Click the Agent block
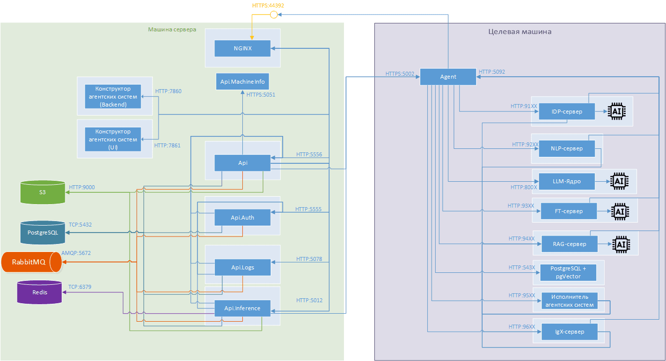 pyautogui.click(x=448, y=77)
